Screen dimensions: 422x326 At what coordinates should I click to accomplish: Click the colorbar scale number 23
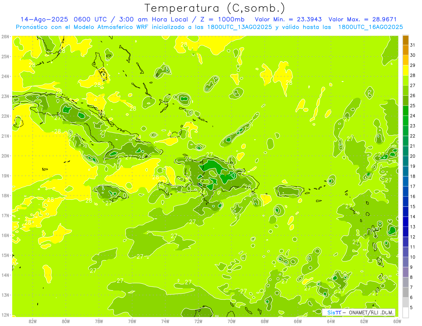[x=413, y=126]
